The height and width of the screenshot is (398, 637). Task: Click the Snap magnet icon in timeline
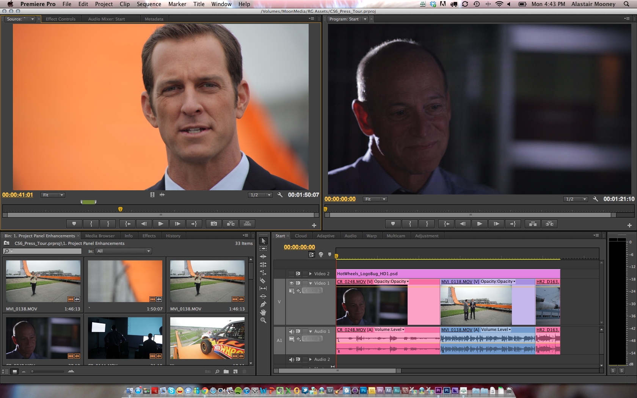click(311, 255)
